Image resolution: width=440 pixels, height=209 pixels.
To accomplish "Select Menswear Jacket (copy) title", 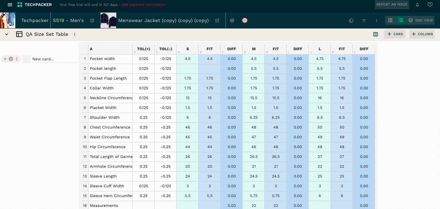I will click(x=164, y=21).
